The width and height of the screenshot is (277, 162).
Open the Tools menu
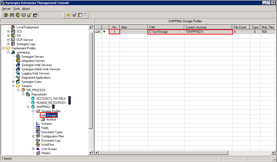16,9
